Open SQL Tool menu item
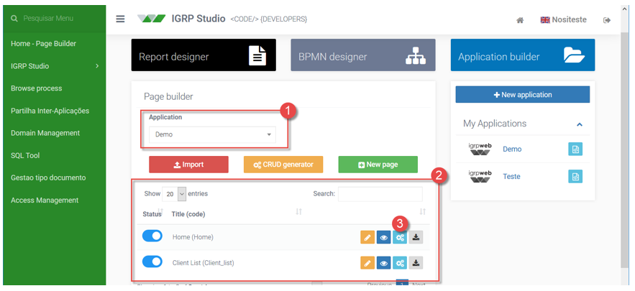This screenshot has height=291, width=635. [x=25, y=155]
